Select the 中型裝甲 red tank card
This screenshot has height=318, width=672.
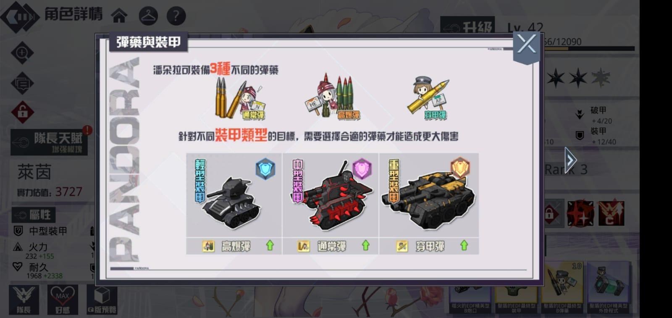click(x=331, y=204)
